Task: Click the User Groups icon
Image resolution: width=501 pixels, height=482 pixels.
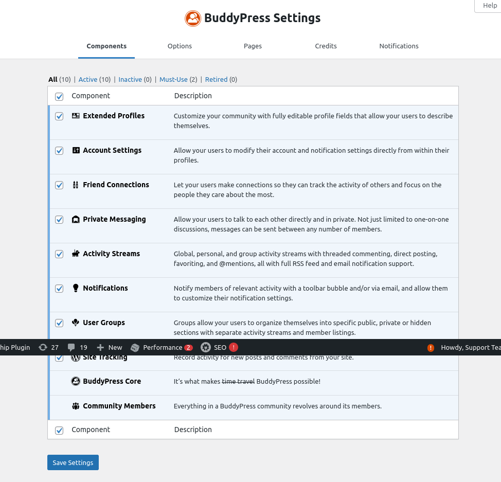Action: click(75, 323)
